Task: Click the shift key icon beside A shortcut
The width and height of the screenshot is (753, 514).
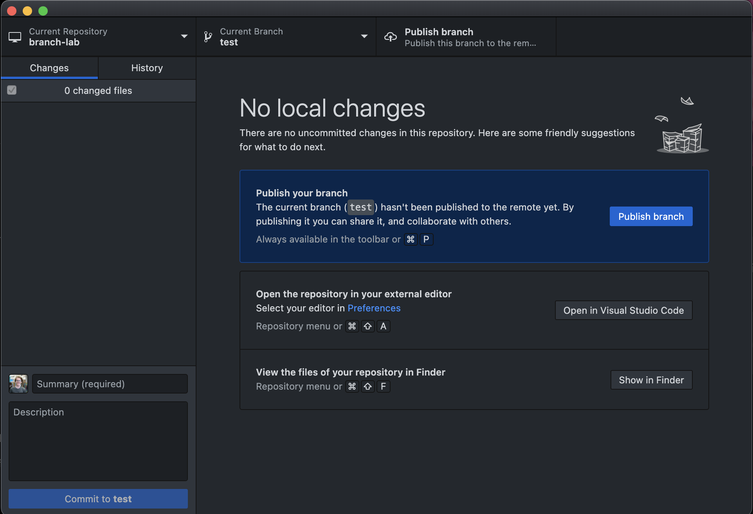Action: pyautogui.click(x=367, y=326)
